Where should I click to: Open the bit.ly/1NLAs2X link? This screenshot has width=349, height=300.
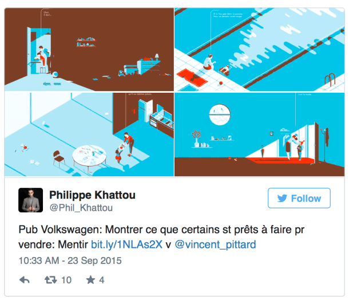(126, 244)
